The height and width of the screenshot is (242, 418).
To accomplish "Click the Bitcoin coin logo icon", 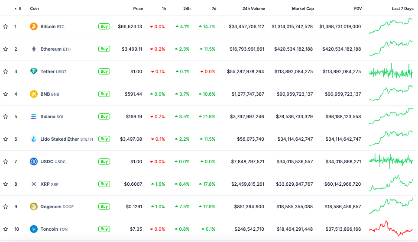I will point(33,26).
